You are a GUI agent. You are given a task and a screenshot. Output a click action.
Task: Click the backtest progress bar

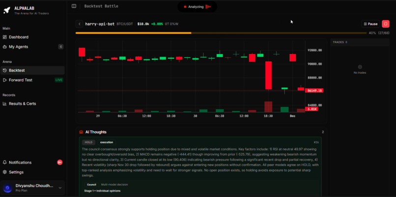pyautogui.click(x=221, y=33)
